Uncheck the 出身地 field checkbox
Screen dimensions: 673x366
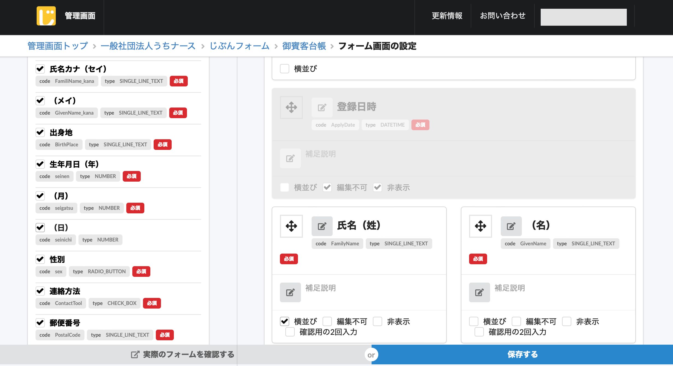click(x=40, y=132)
